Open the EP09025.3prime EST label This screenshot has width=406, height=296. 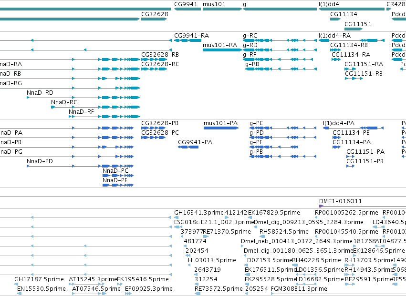tap(149, 289)
